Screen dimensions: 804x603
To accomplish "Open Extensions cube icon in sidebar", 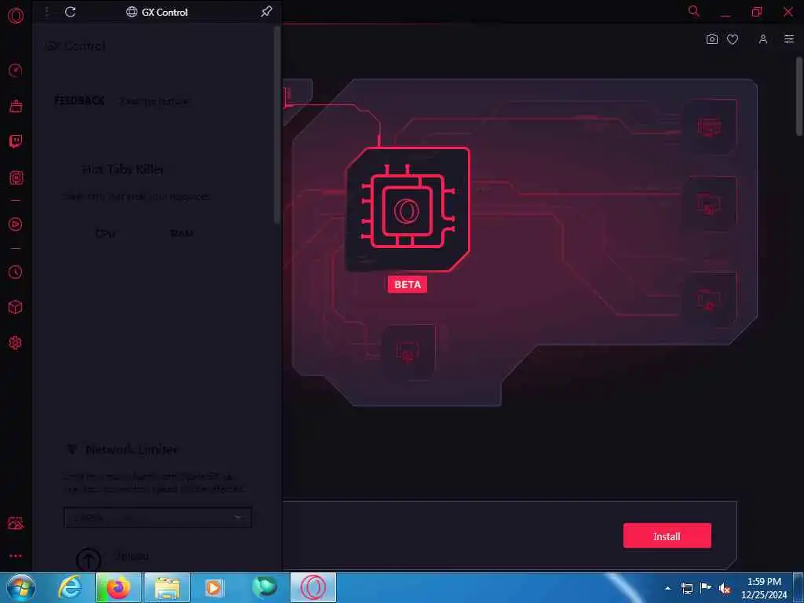I will pyautogui.click(x=16, y=307).
